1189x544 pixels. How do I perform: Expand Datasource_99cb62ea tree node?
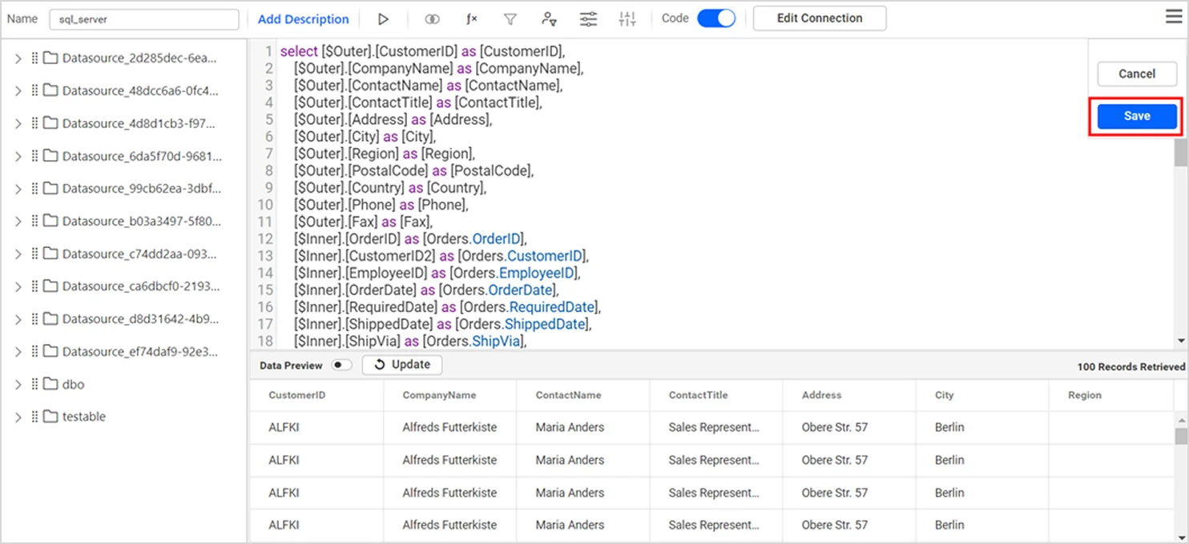pos(18,189)
